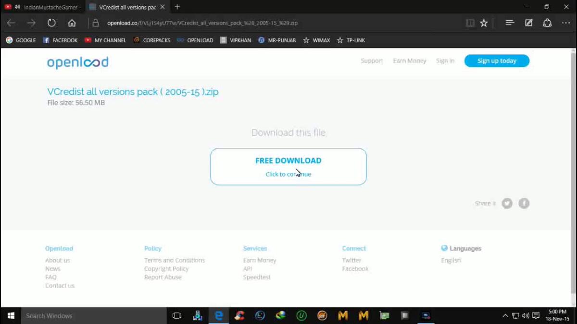The image size is (577, 324).
Task: Click the volume icon in system tray
Action: point(525,315)
